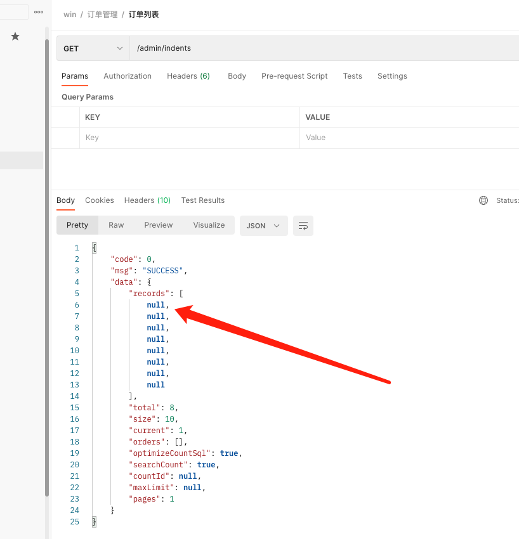Switch response view to Raw
The width and height of the screenshot is (519, 539).
click(x=116, y=225)
